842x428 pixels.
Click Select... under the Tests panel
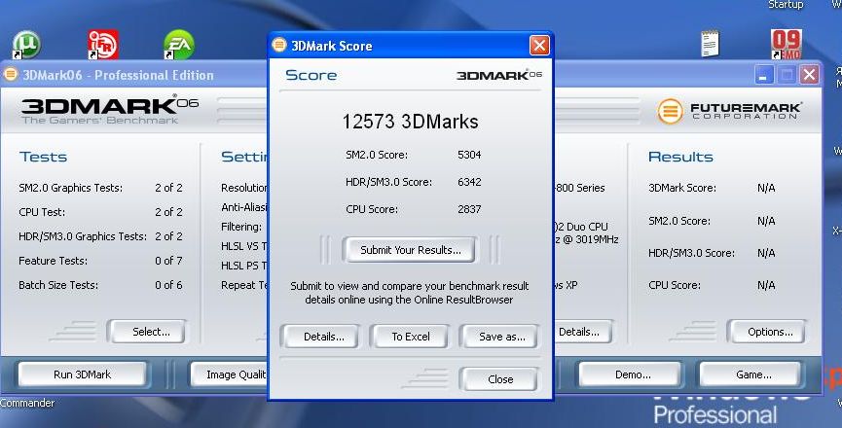click(151, 332)
